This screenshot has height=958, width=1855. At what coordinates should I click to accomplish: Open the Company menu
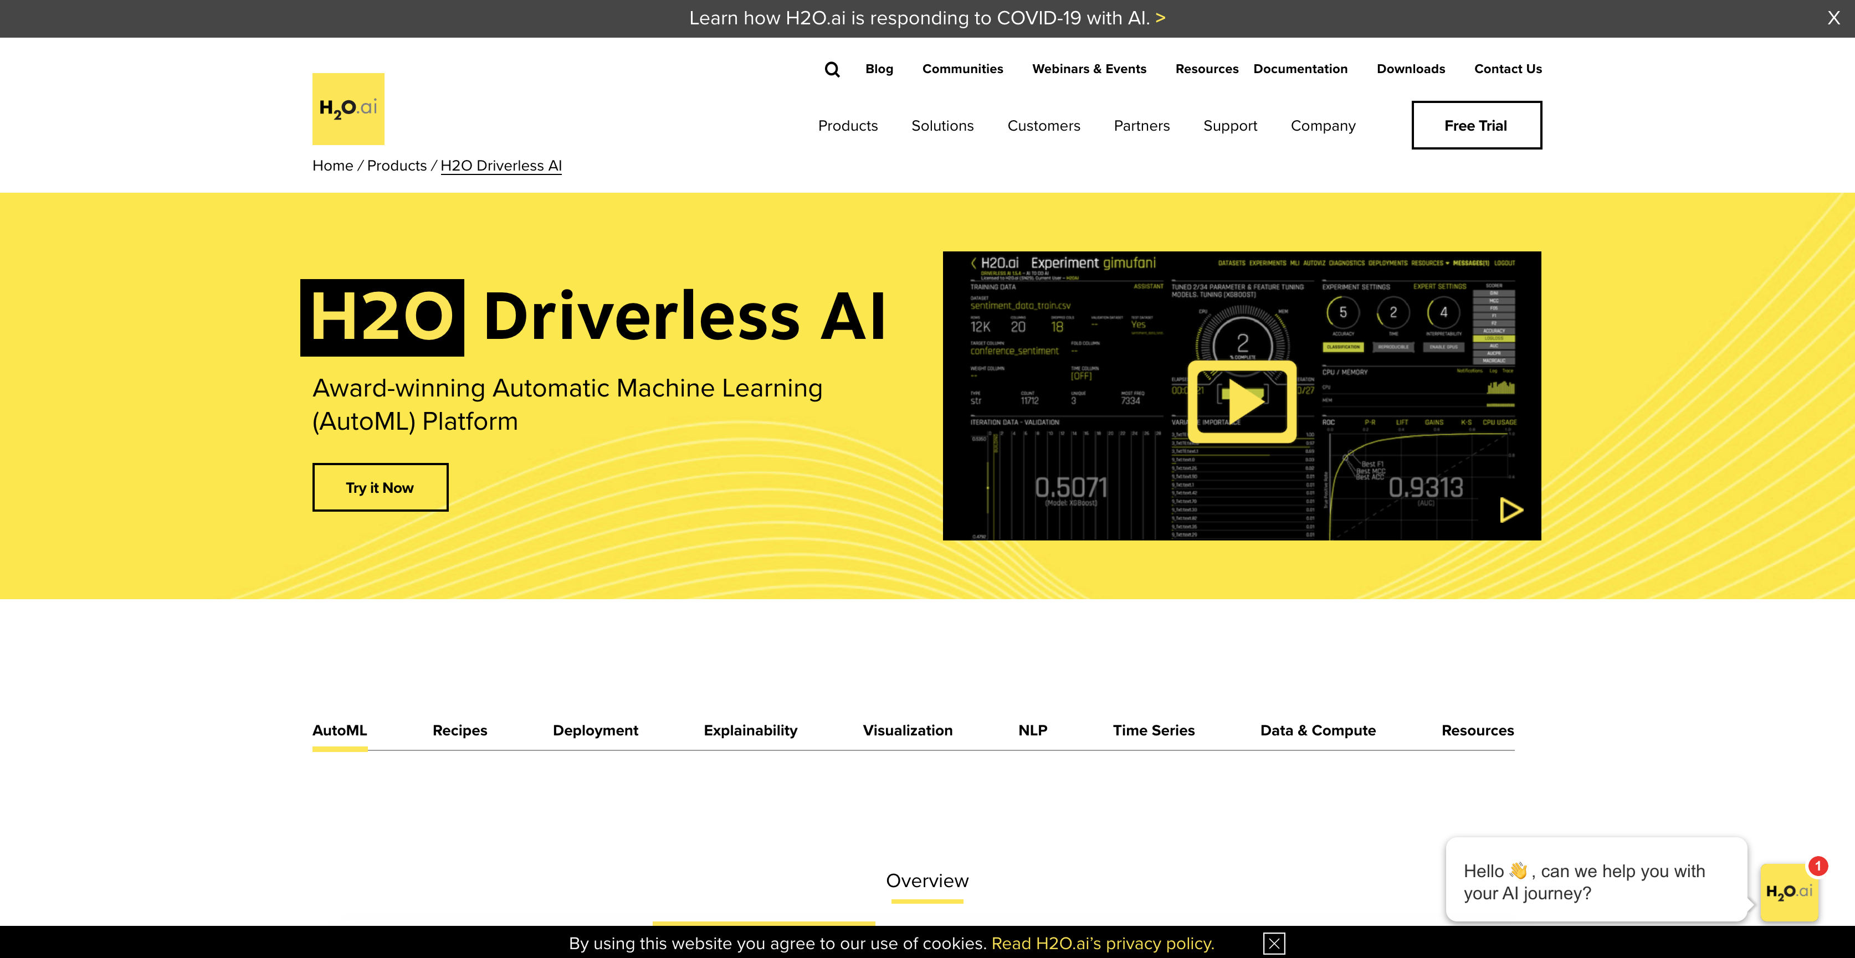point(1323,125)
